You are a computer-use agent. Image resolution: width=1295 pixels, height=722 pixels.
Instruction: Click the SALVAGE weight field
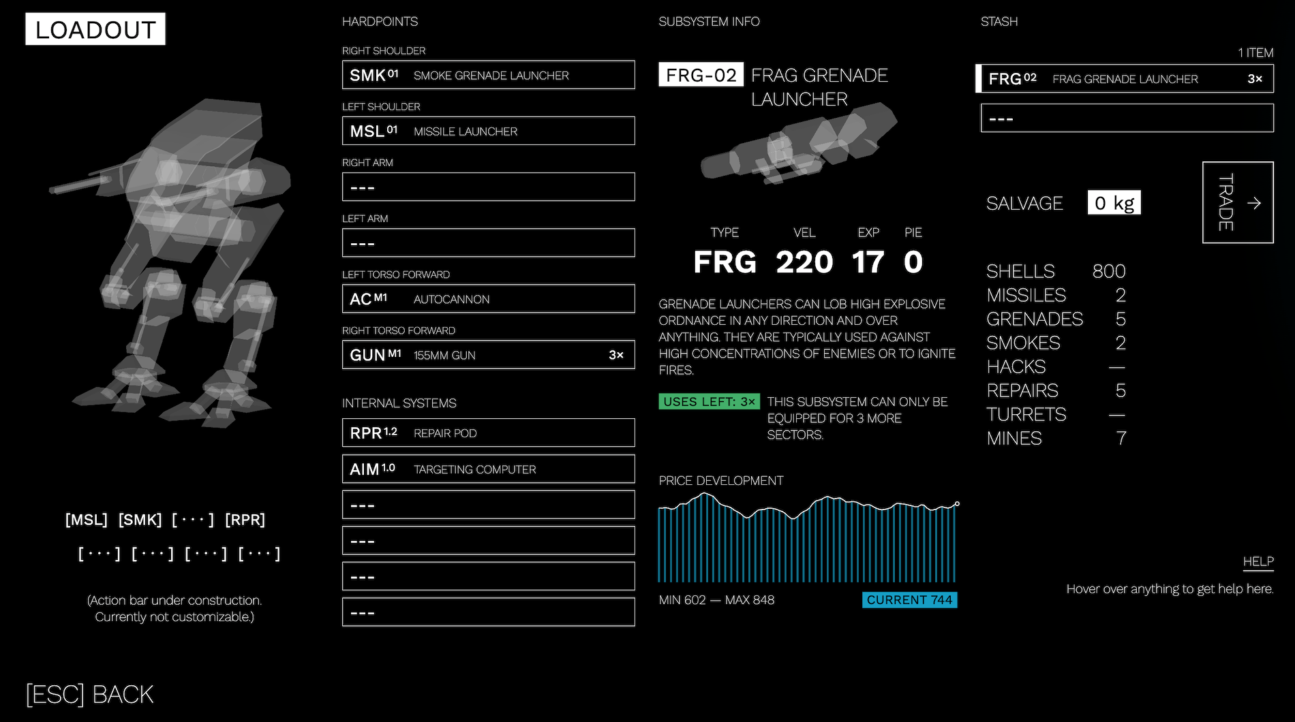pos(1114,202)
